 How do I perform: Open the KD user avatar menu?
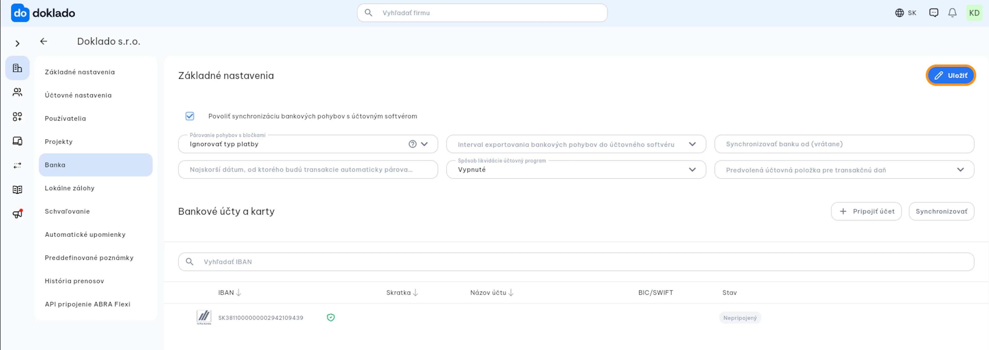(x=974, y=13)
